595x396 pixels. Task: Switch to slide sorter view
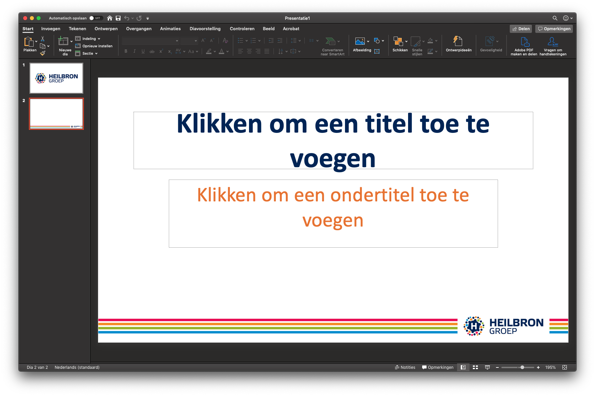475,367
